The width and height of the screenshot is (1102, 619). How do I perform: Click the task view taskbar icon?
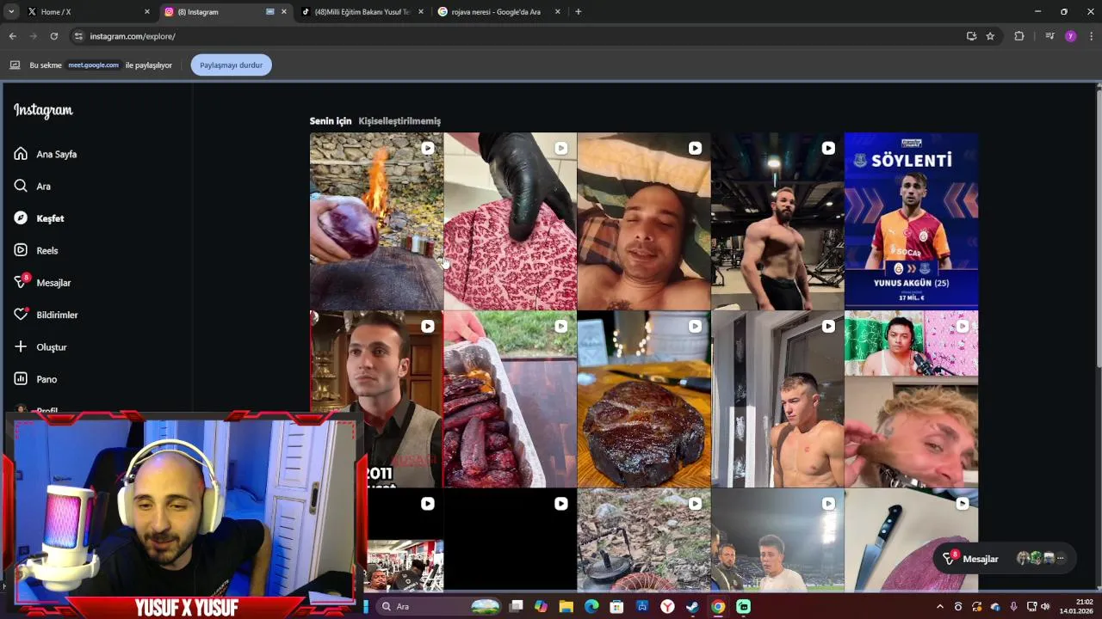tap(516, 606)
